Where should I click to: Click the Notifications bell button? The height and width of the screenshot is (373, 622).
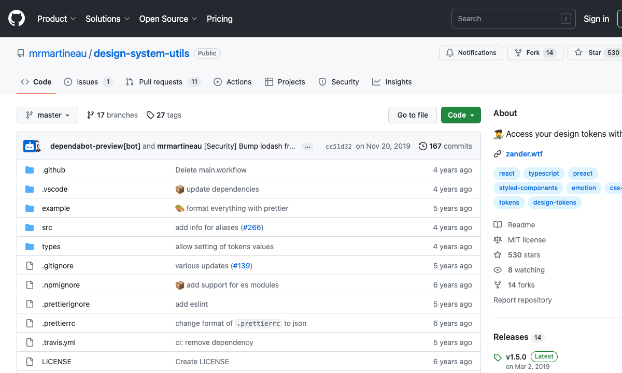coord(471,53)
